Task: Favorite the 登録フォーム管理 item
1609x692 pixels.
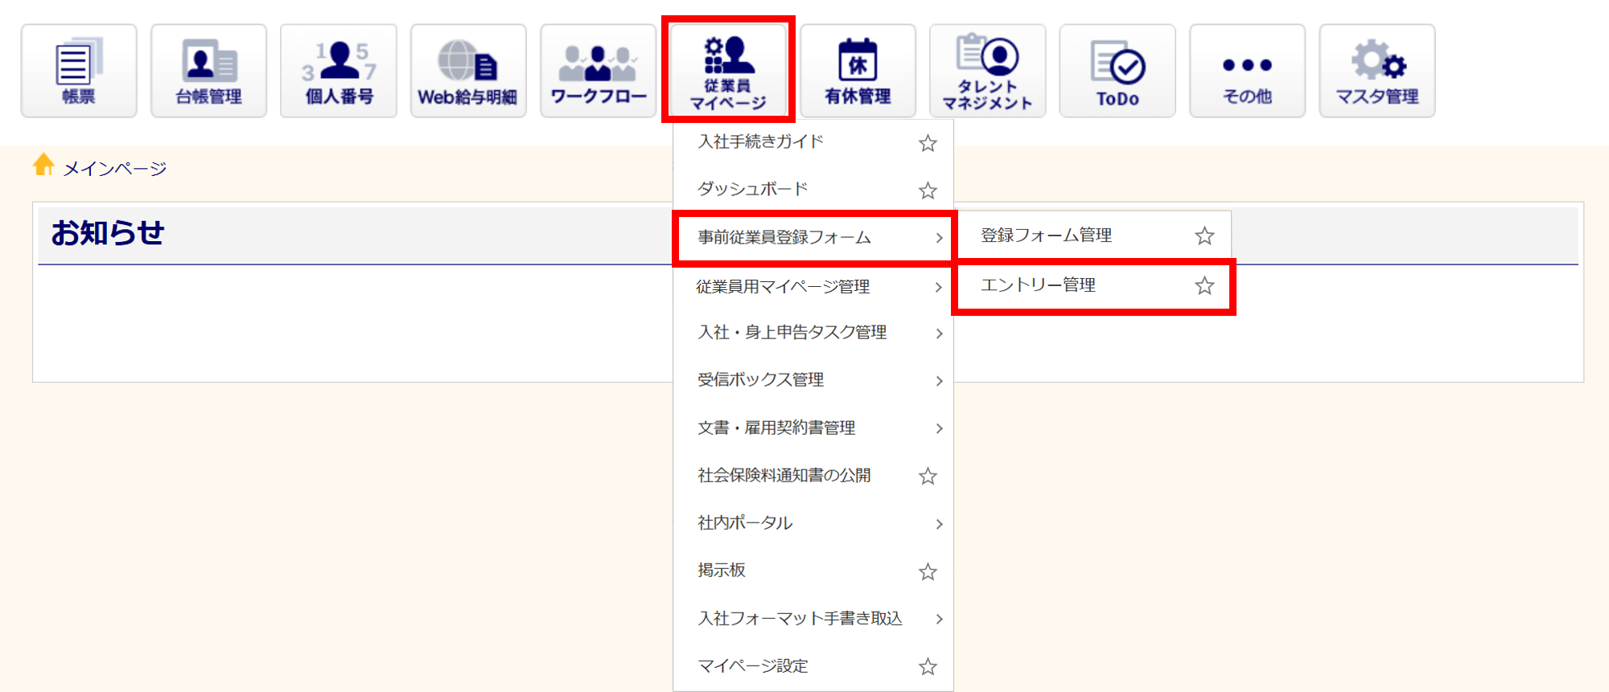Action: pyautogui.click(x=1204, y=235)
